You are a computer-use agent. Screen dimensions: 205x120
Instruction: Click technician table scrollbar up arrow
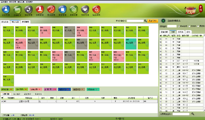coord(204,35)
